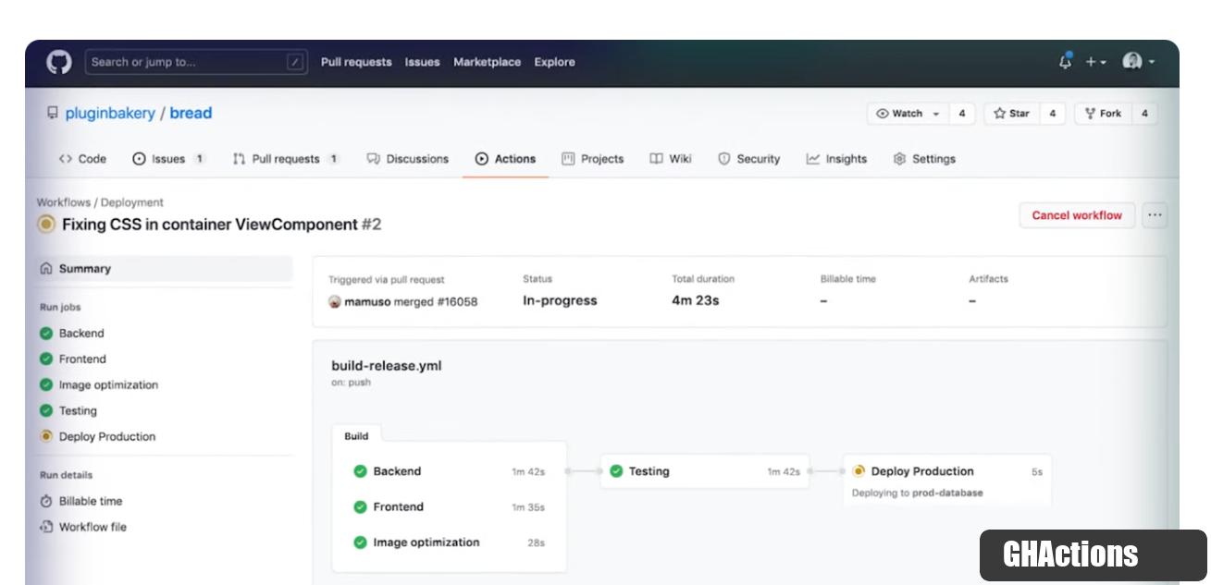Click the Testing job checkmark in graph
The image size is (1211, 585).
click(x=616, y=471)
